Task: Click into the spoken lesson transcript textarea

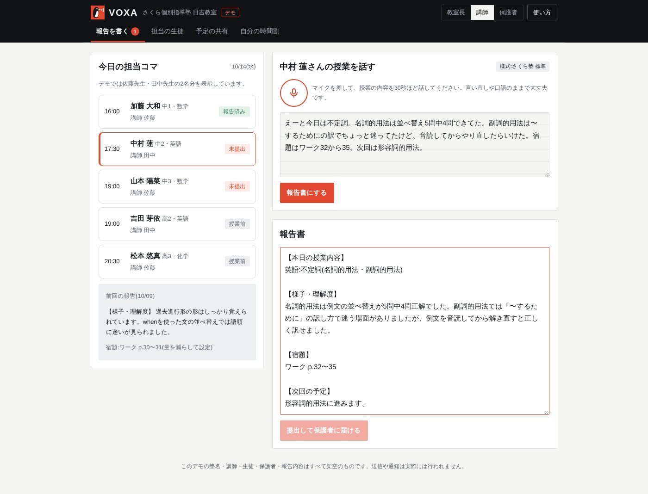Action: tap(415, 145)
